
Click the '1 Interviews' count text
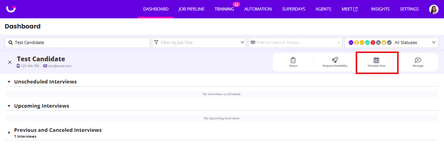pos(25,136)
